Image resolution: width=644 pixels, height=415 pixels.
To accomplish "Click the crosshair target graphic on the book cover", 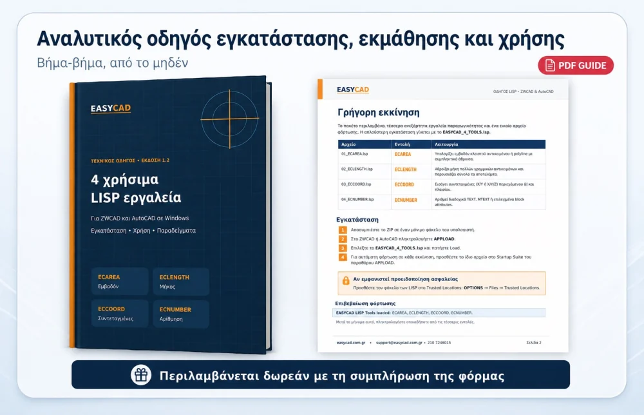I will coord(229,119).
